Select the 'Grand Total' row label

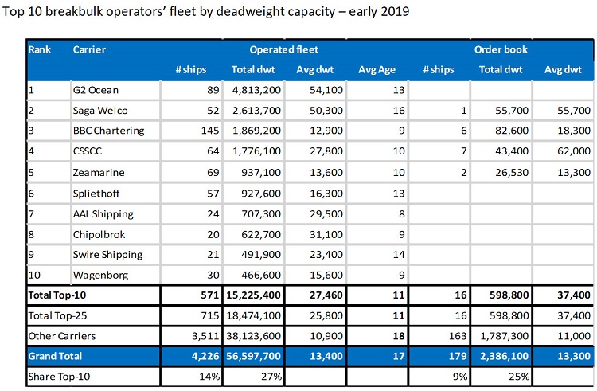(55, 356)
